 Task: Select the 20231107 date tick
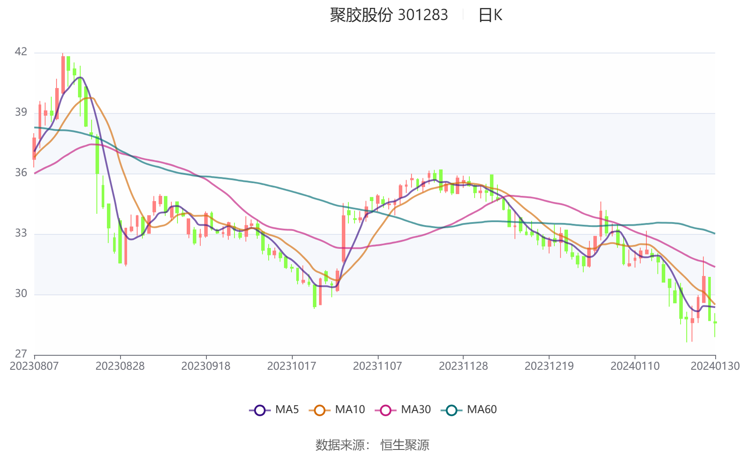[377, 366]
